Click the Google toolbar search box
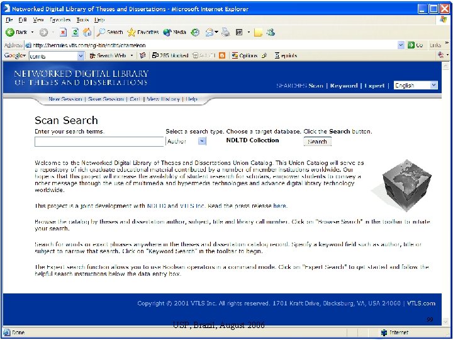The height and width of the screenshot is (340, 453). point(53,56)
